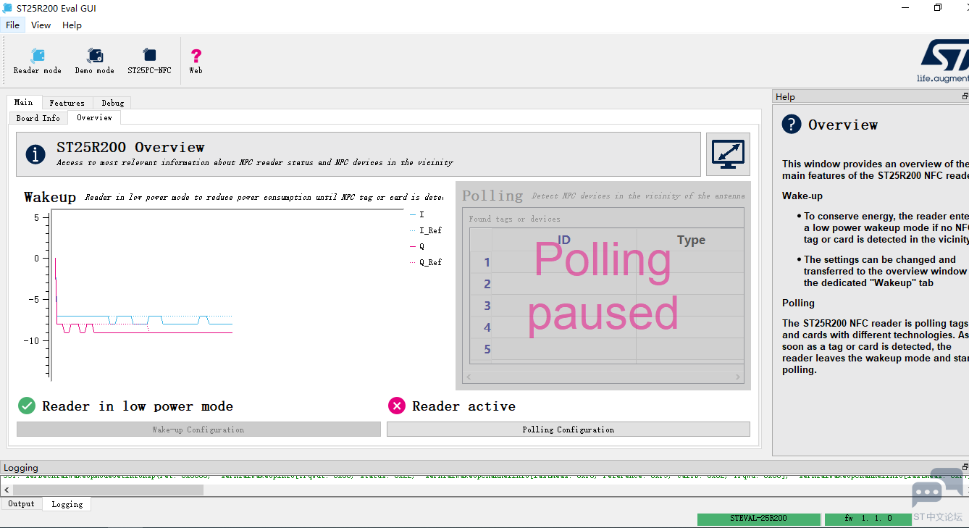Open the Help menu
Viewport: 969px width, 528px height.
pyautogui.click(x=72, y=25)
